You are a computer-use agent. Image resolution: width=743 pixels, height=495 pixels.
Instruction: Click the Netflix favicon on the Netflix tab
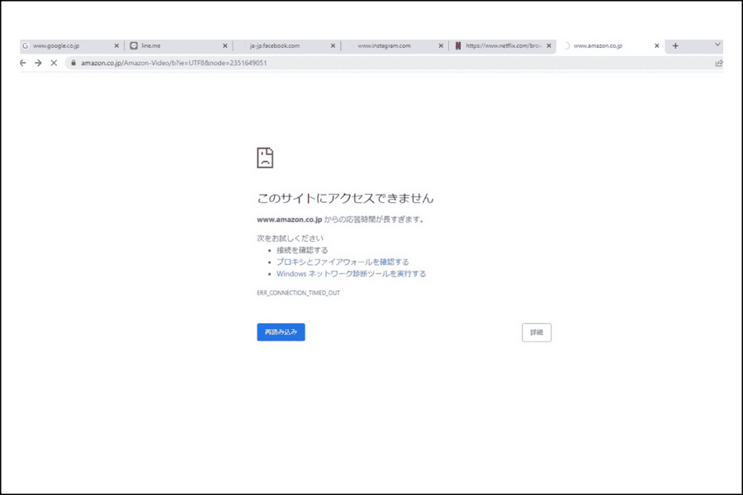pyautogui.click(x=457, y=46)
